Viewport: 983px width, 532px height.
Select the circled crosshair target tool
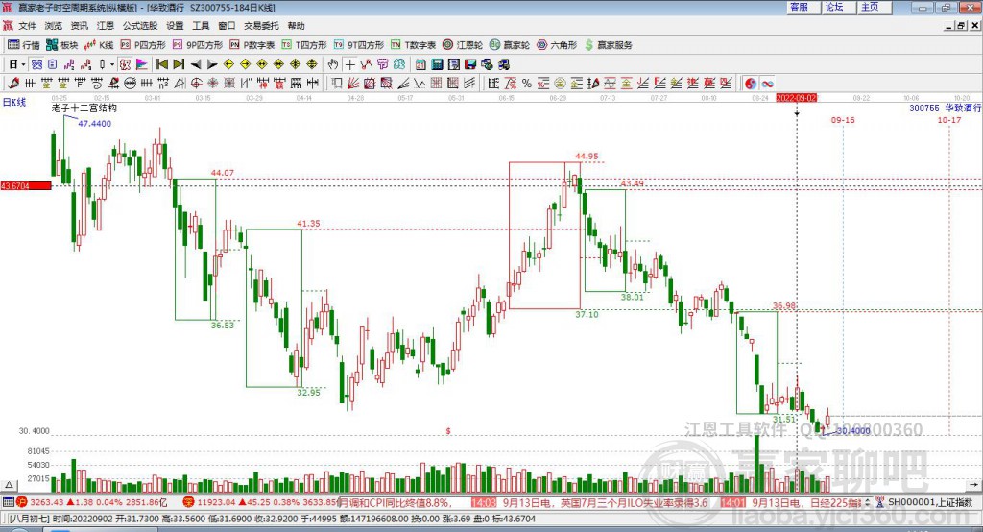(196, 83)
